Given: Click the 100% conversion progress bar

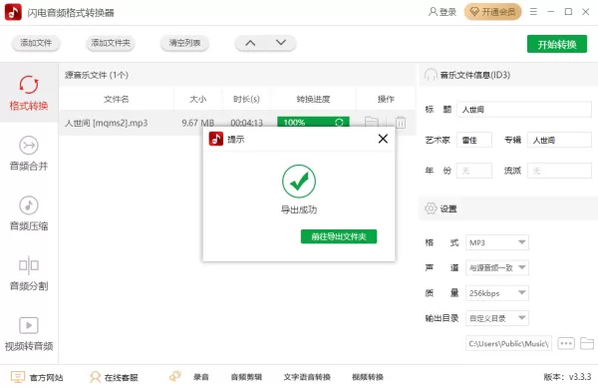Looking at the screenshot, I should (x=313, y=122).
